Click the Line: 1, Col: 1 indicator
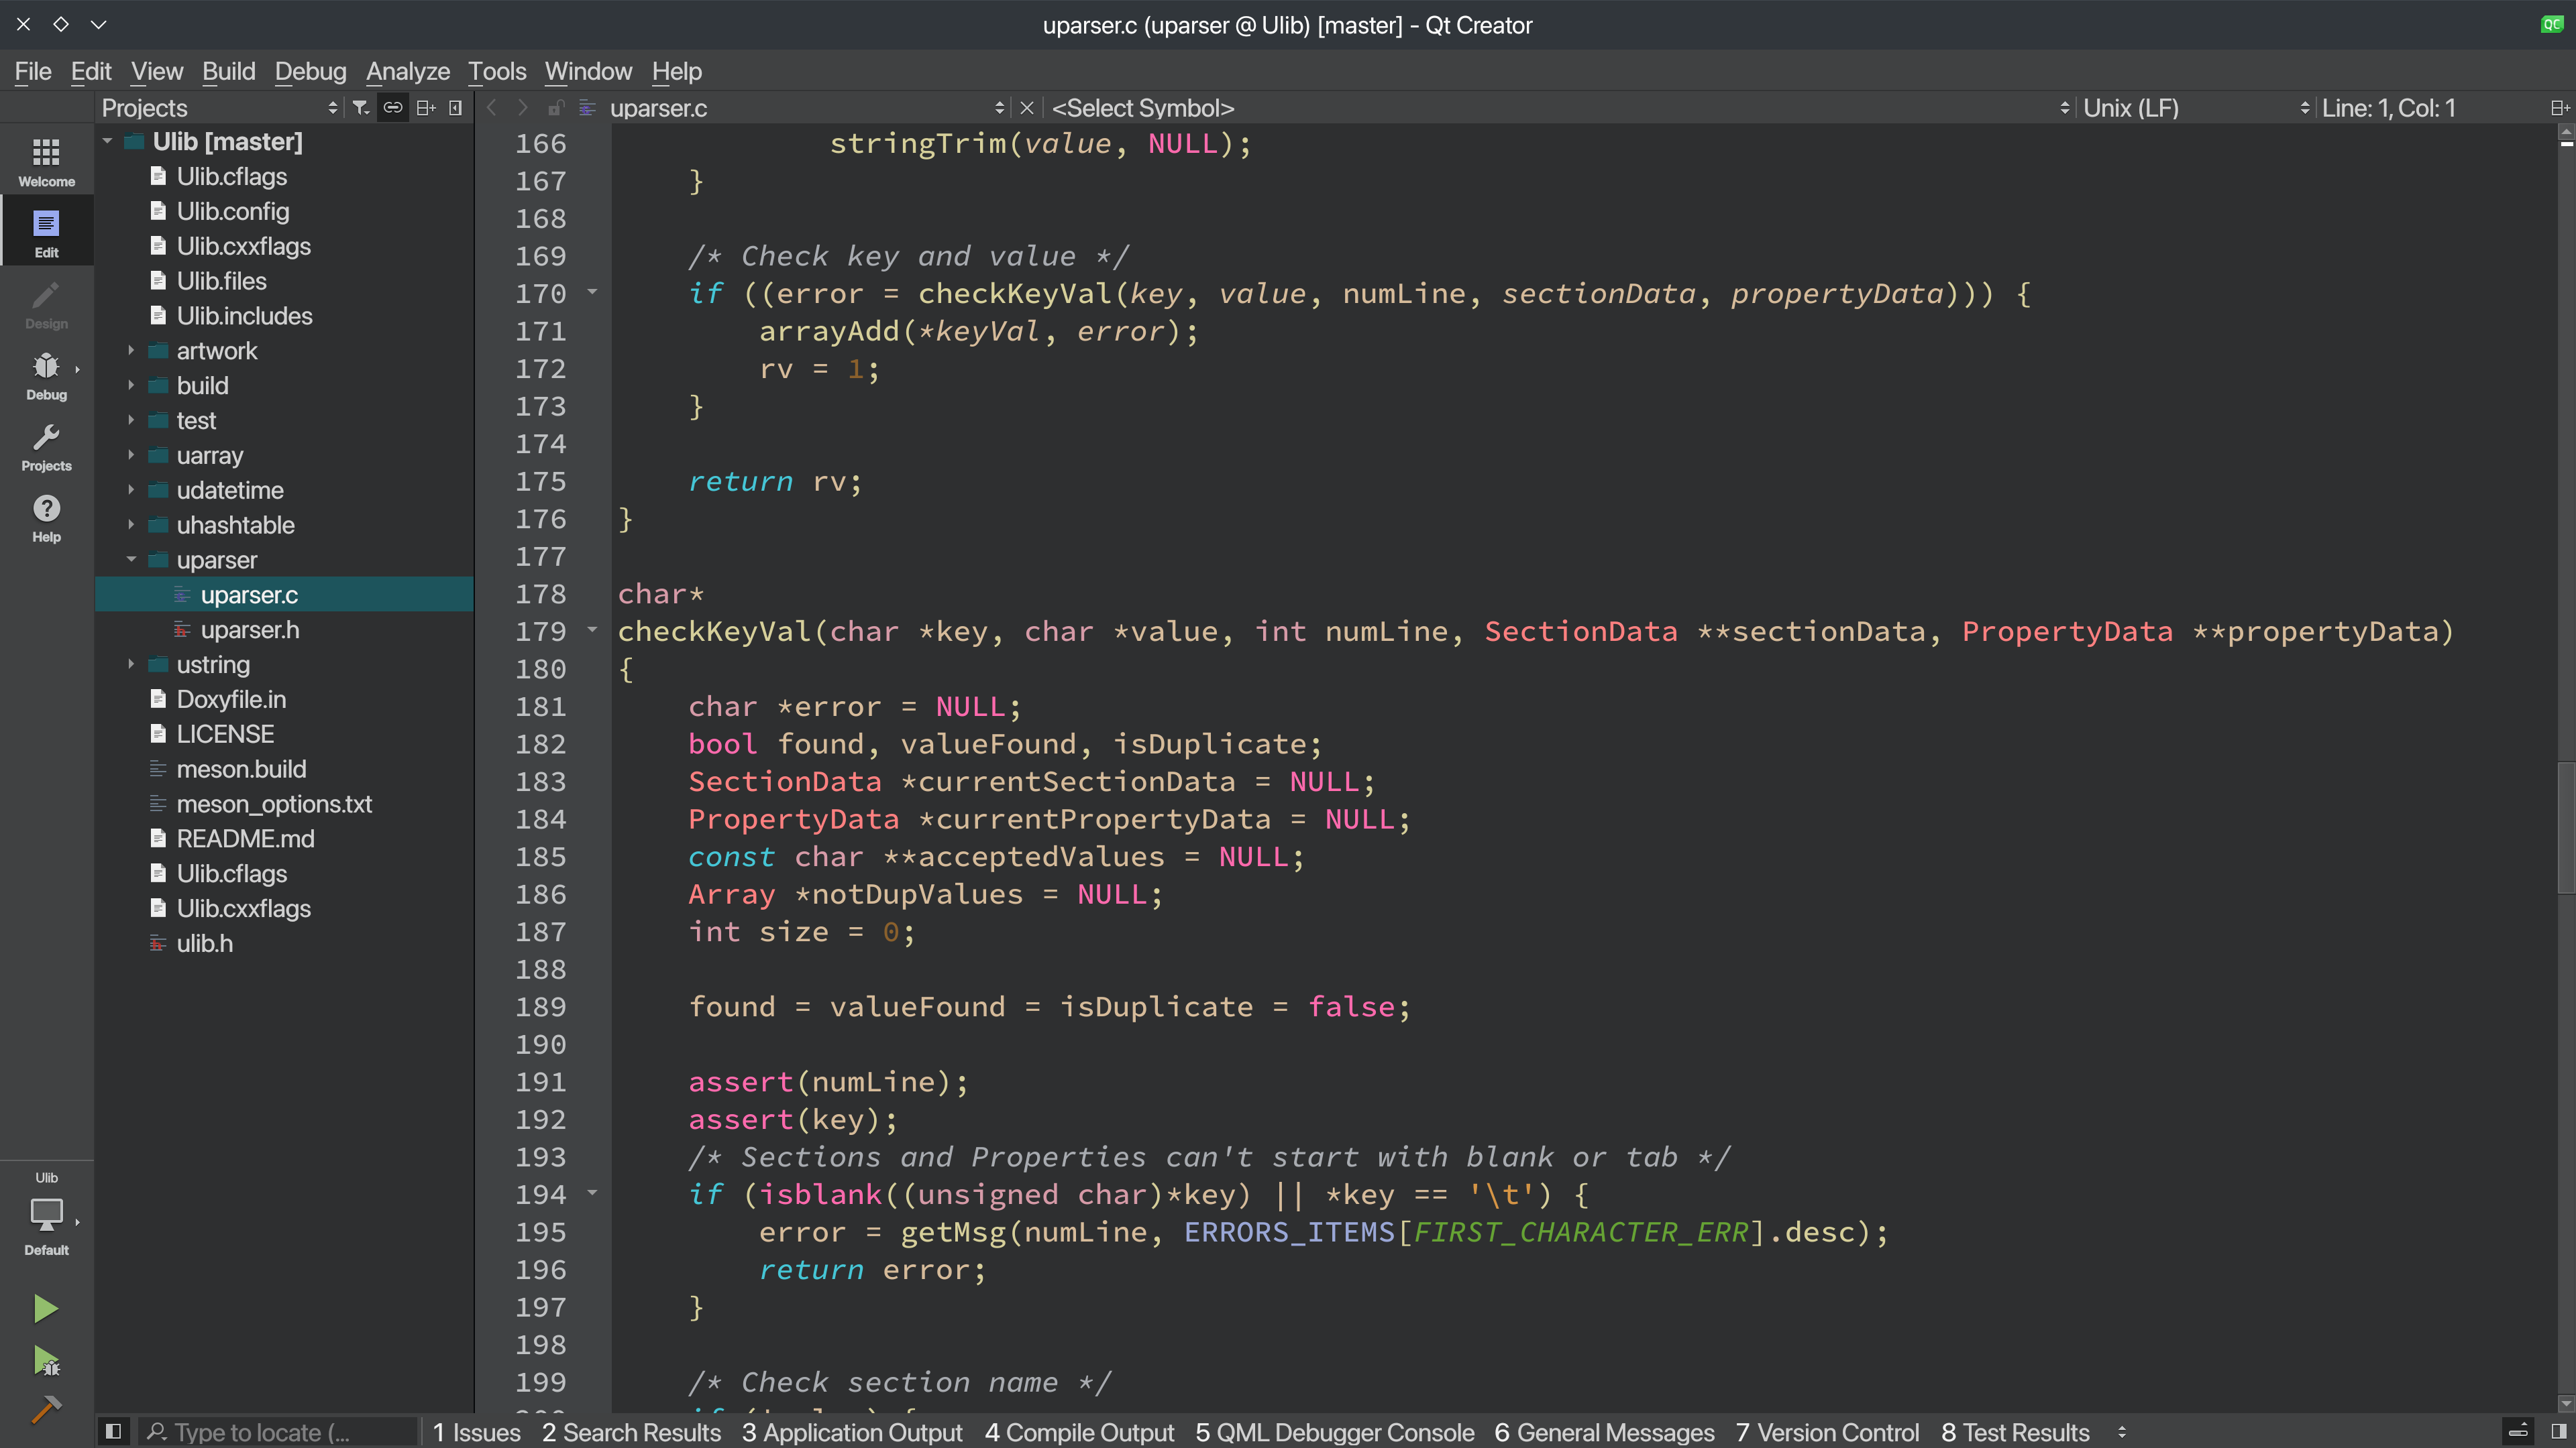 [x=2388, y=108]
